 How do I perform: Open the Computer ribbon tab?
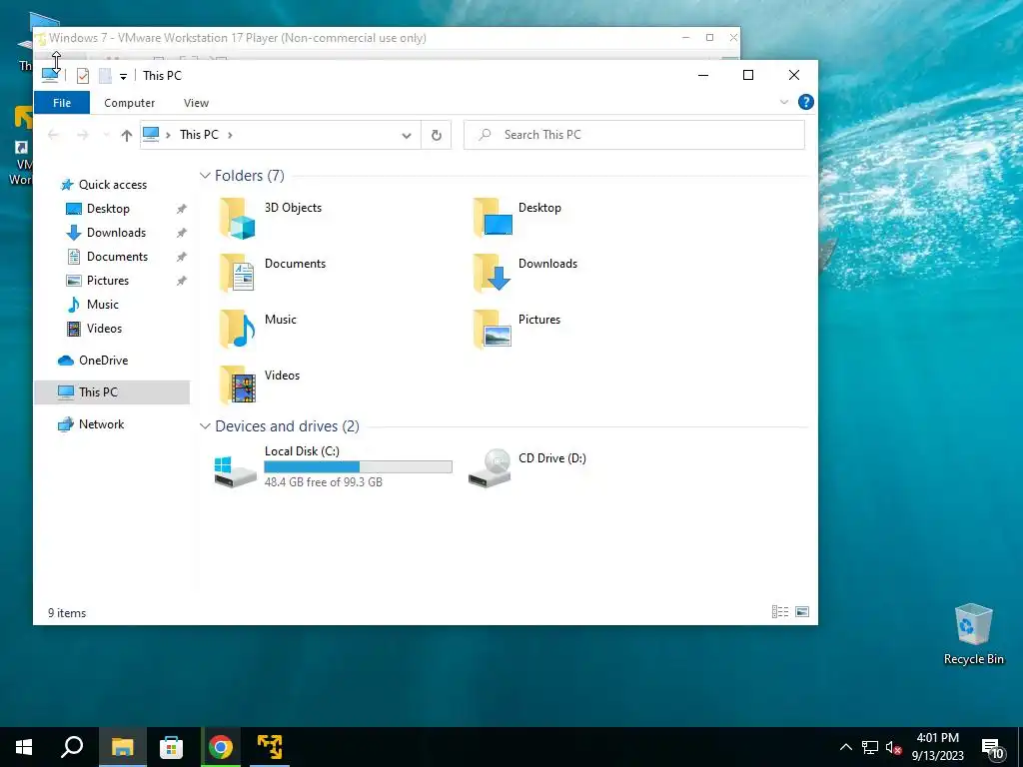tap(129, 103)
